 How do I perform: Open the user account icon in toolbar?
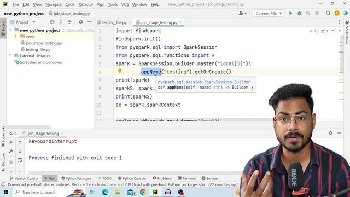tap(242, 13)
